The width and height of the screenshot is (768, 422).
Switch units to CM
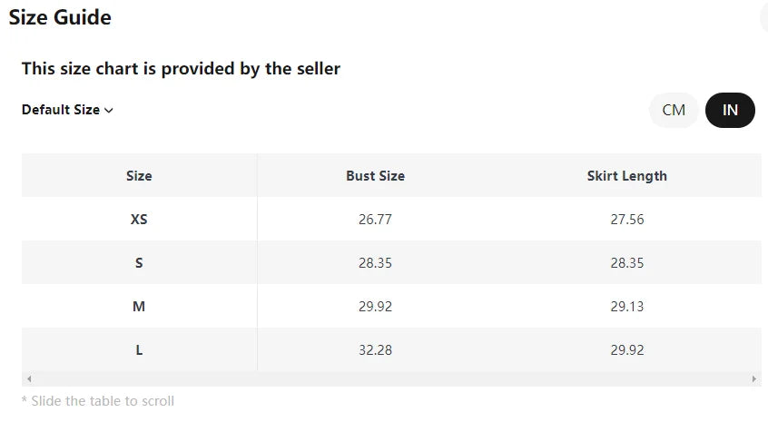(674, 110)
